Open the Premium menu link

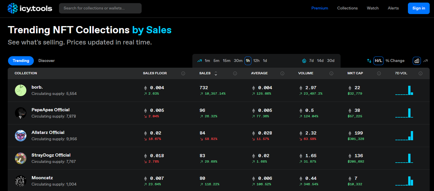pos(320,8)
